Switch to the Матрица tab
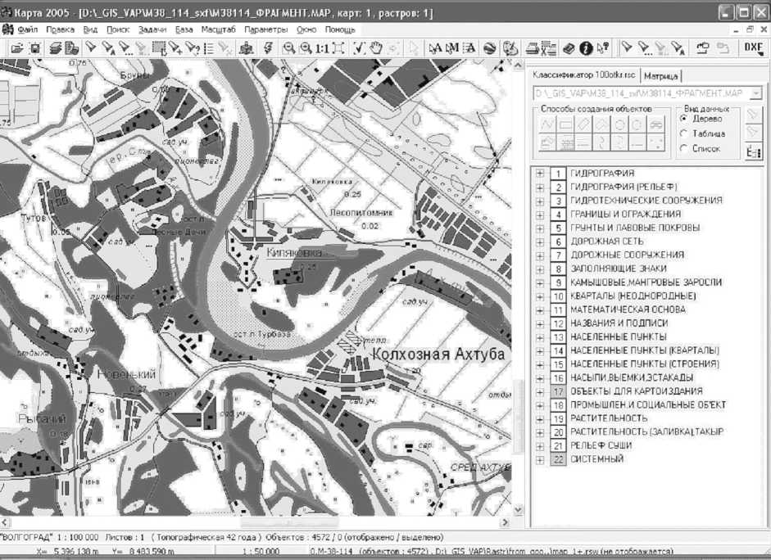Screen dimensions: 771x560 660,76
